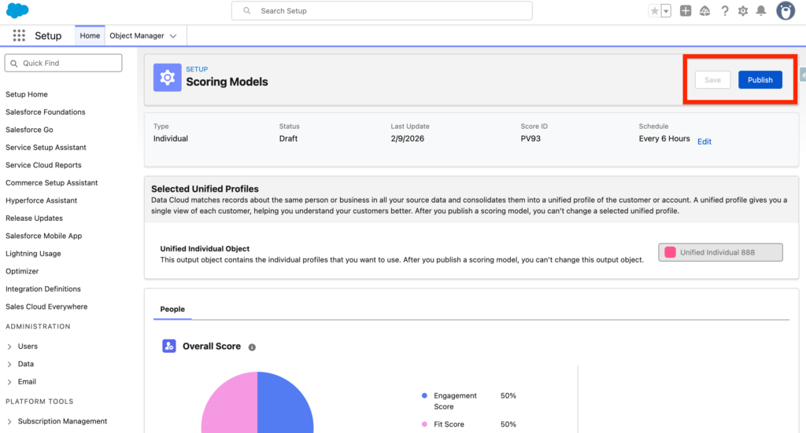Image resolution: width=806 pixels, height=433 pixels.
Task: Switch to the Home tab
Action: click(90, 36)
